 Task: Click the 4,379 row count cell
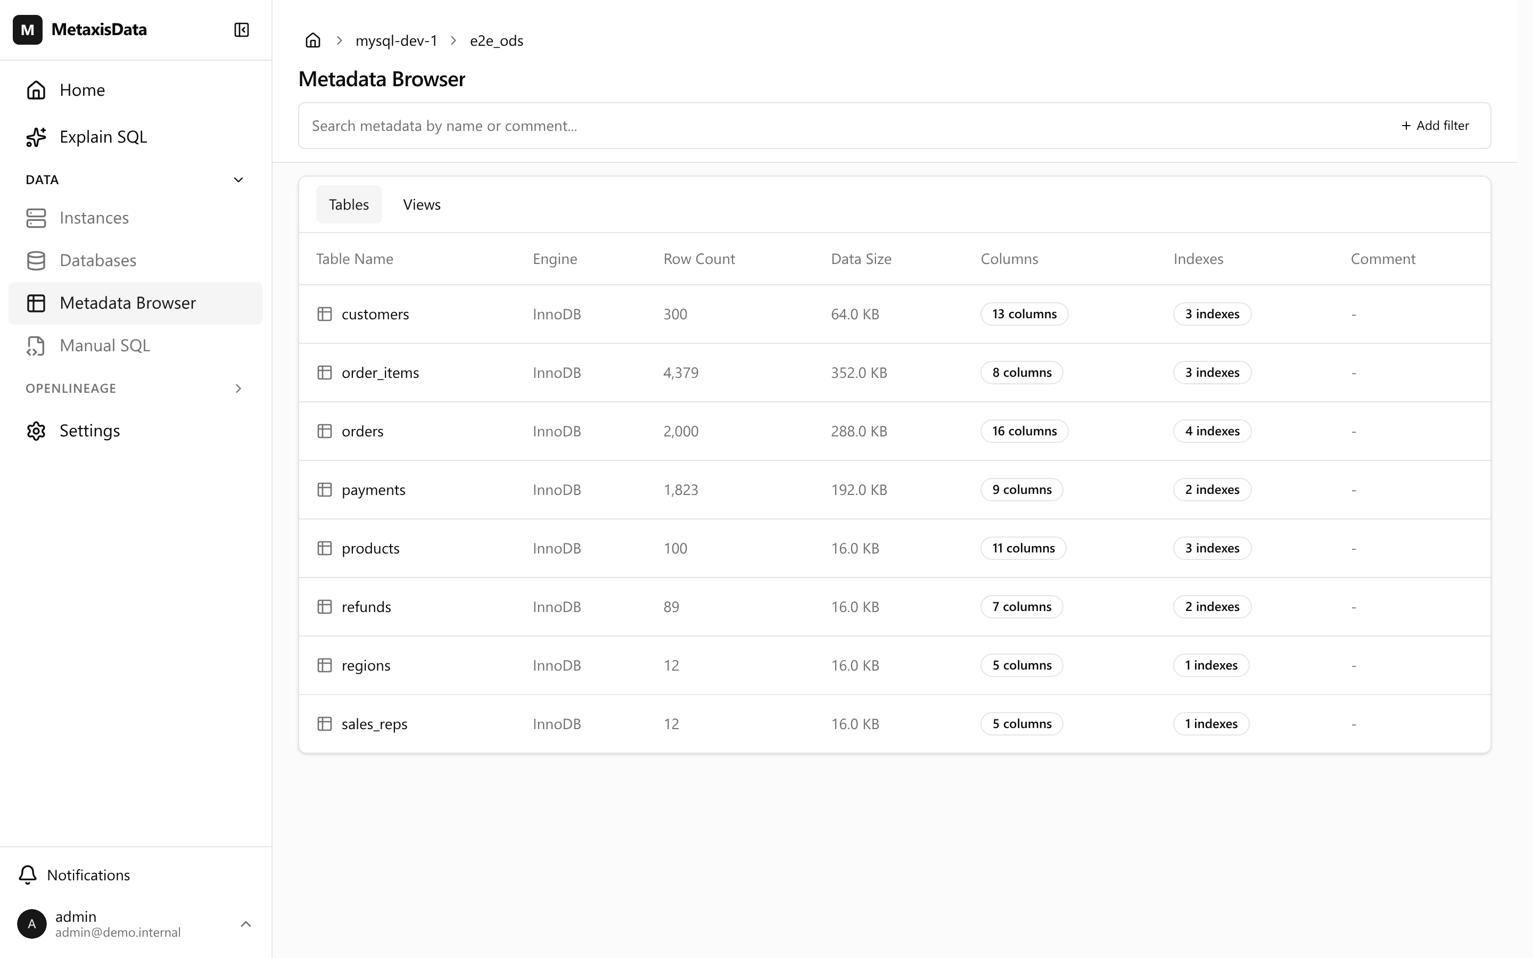tap(681, 373)
